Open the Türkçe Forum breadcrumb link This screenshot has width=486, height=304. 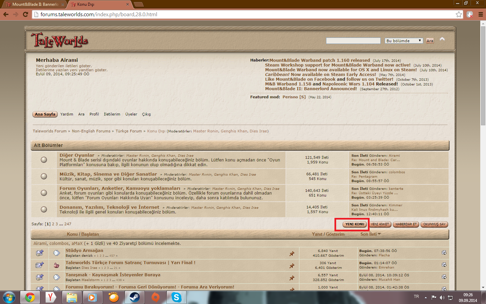pyautogui.click(x=129, y=131)
